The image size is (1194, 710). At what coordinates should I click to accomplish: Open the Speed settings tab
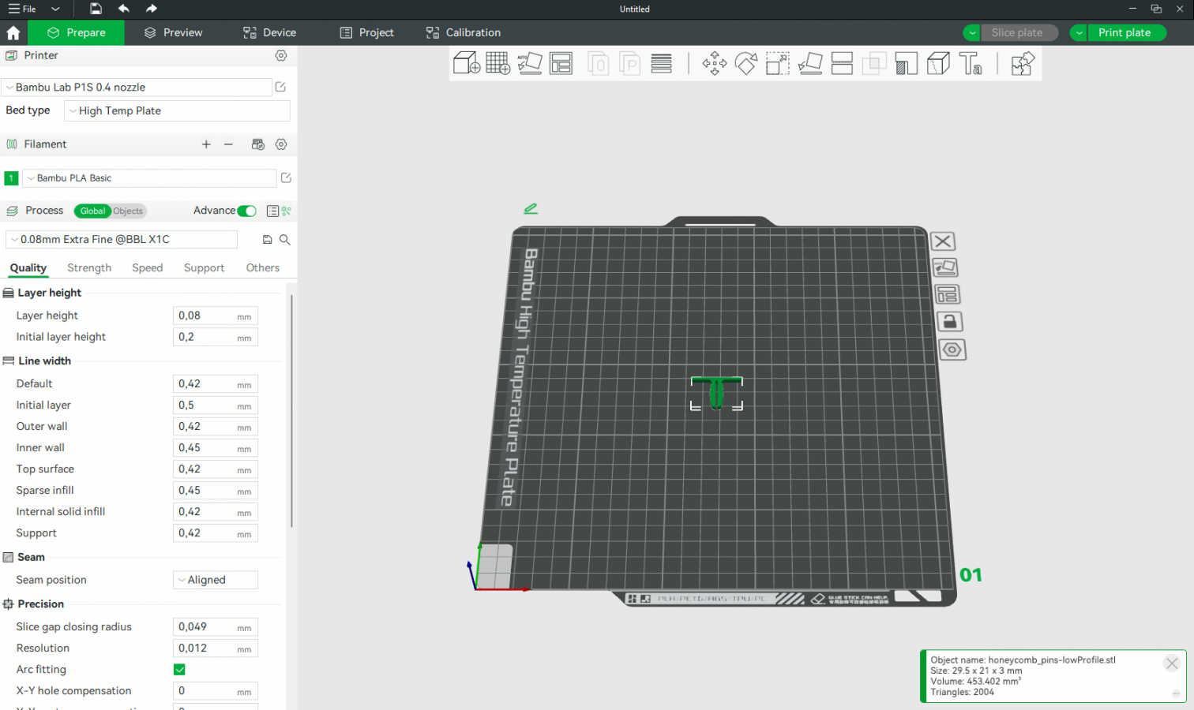(148, 268)
